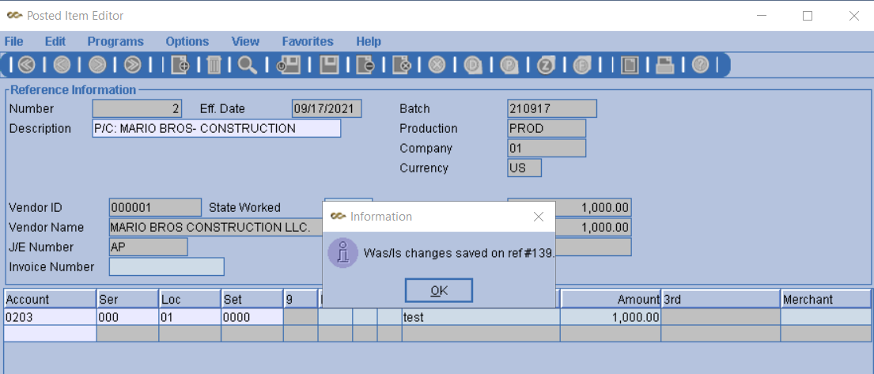
Task: Click the Eff. Date field 09/17/2021
Action: tap(327, 108)
